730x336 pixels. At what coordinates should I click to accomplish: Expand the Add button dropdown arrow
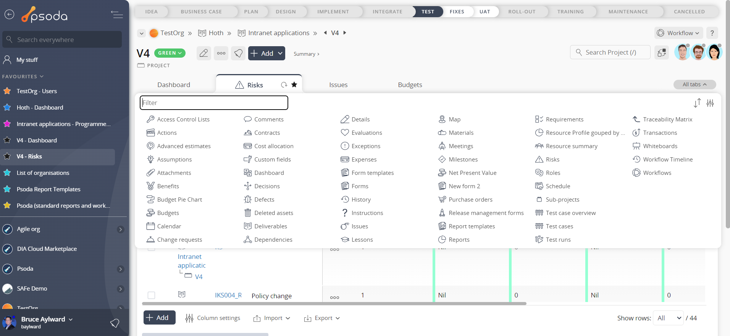pos(280,53)
